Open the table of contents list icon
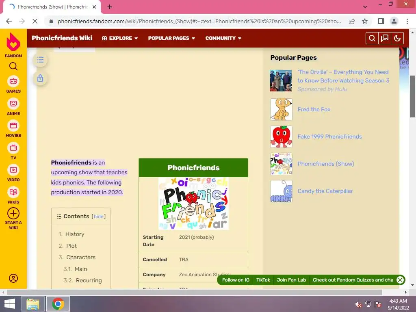The height and width of the screenshot is (312, 416). [x=40, y=60]
